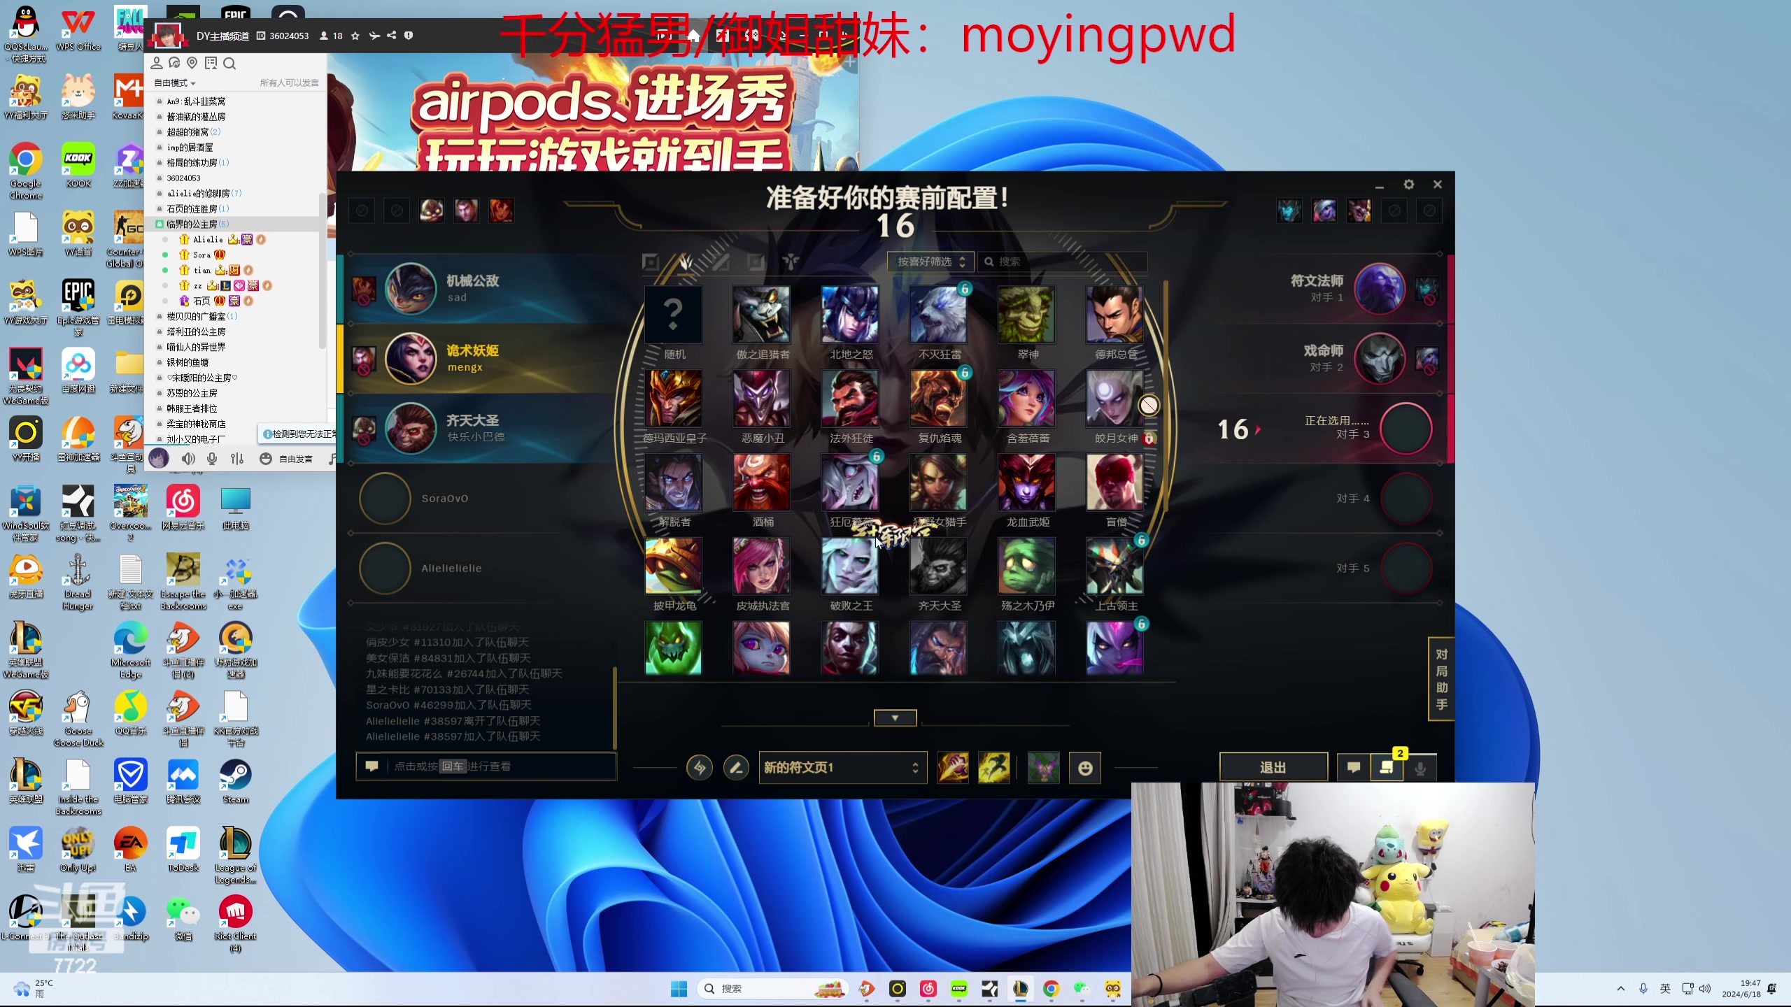
Task: Select the Smite summoner spell icon
Action: click(952, 768)
